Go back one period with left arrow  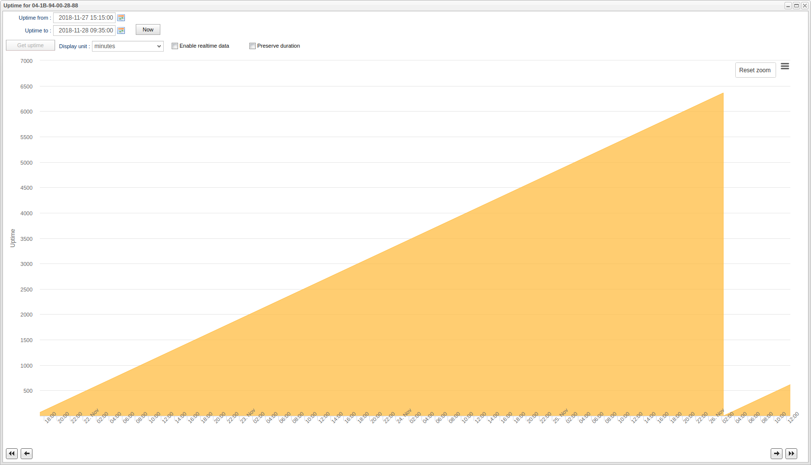pyautogui.click(x=27, y=454)
